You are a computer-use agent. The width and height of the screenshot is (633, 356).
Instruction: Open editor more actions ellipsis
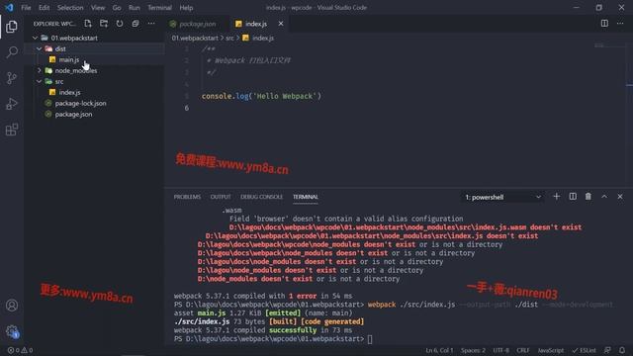pyautogui.click(x=620, y=24)
